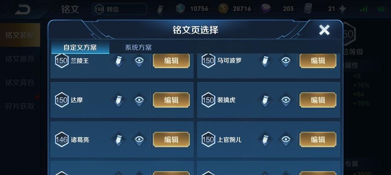Tap the pencil rename icon for 诸葛亮
391x175 pixels.
(x=118, y=139)
